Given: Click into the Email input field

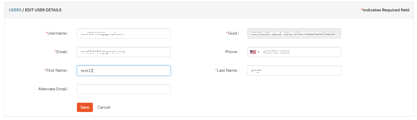Looking at the screenshot, I should pyautogui.click(x=124, y=52).
